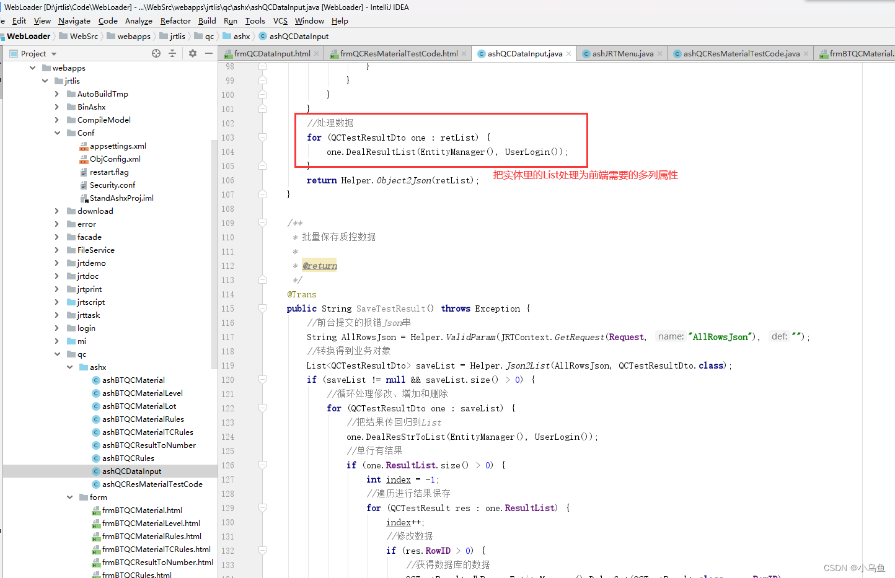Click the @return Javadoc tag
Viewport: 895px width, 578px height.
tap(319, 265)
